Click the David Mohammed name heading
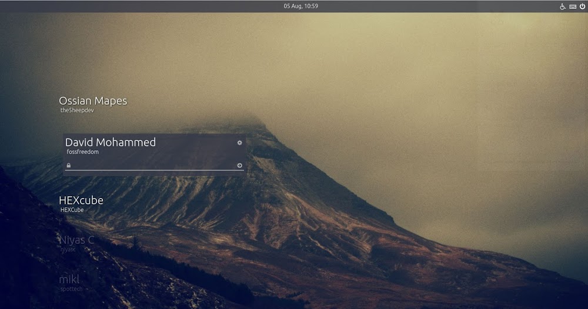Image resolution: width=588 pixels, height=309 pixels. pyautogui.click(x=111, y=142)
